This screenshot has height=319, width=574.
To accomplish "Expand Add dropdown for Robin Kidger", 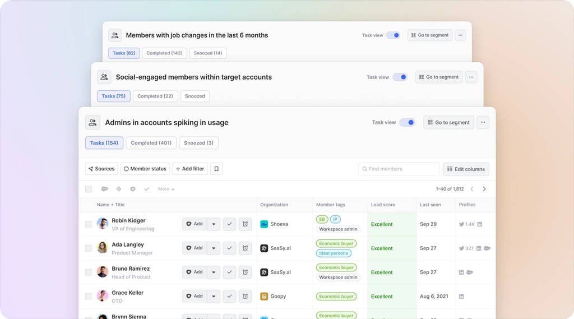I will pos(214,224).
